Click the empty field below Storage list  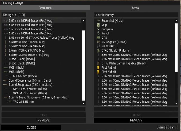pyautogui.click(x=43, y=109)
